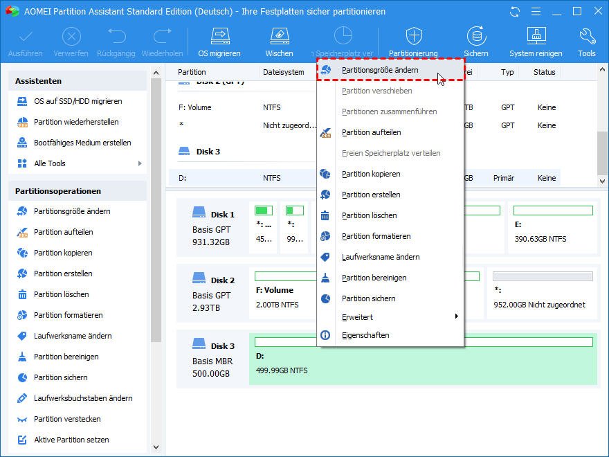Choose Partition sichern in context menu
609x457 pixels.
[390, 299]
